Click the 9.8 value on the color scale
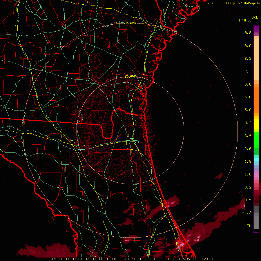The image size is (261, 261). [x=248, y=32]
